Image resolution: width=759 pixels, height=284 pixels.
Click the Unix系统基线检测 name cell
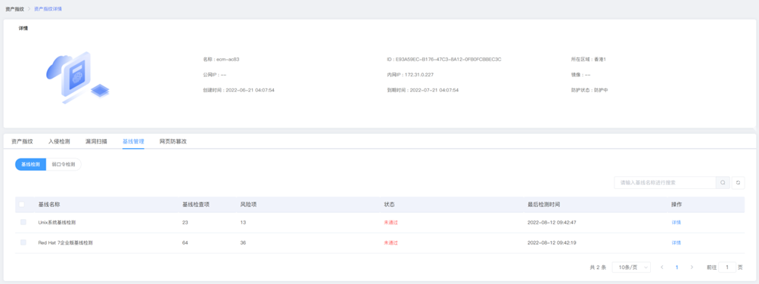[x=57, y=223]
